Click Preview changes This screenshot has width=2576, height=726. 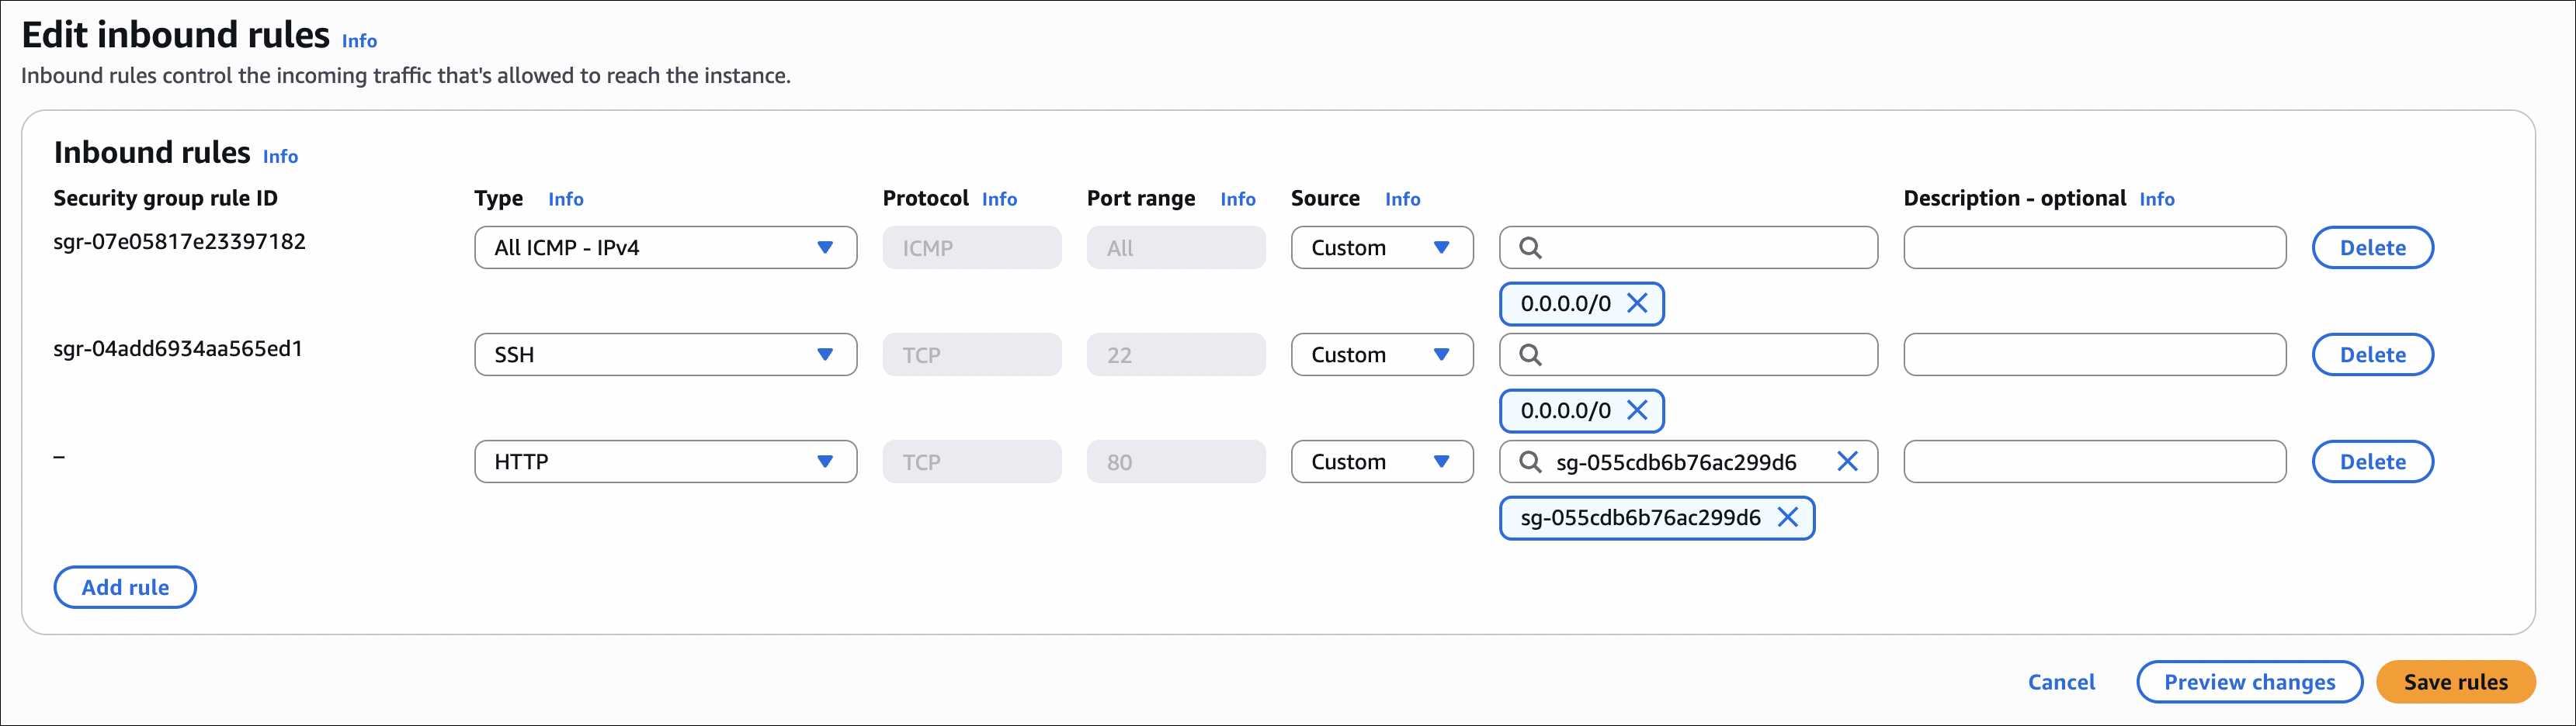[x=2249, y=682]
